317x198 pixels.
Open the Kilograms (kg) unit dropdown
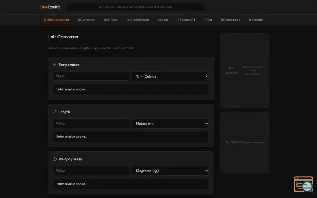point(170,171)
